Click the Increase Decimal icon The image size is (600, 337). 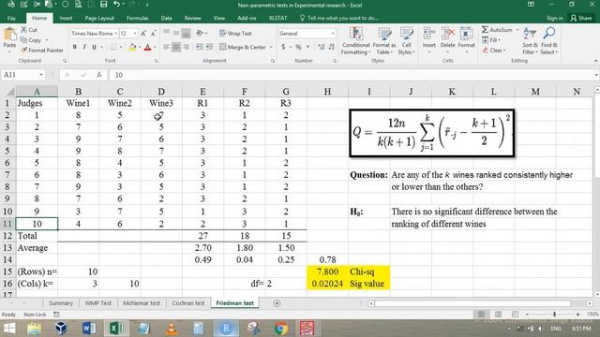(321, 47)
